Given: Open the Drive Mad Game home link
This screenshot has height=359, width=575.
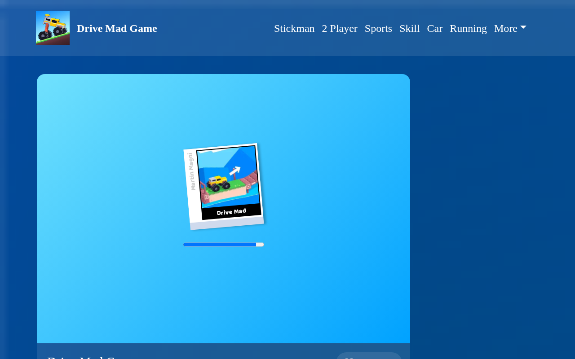Looking at the screenshot, I should (x=117, y=28).
